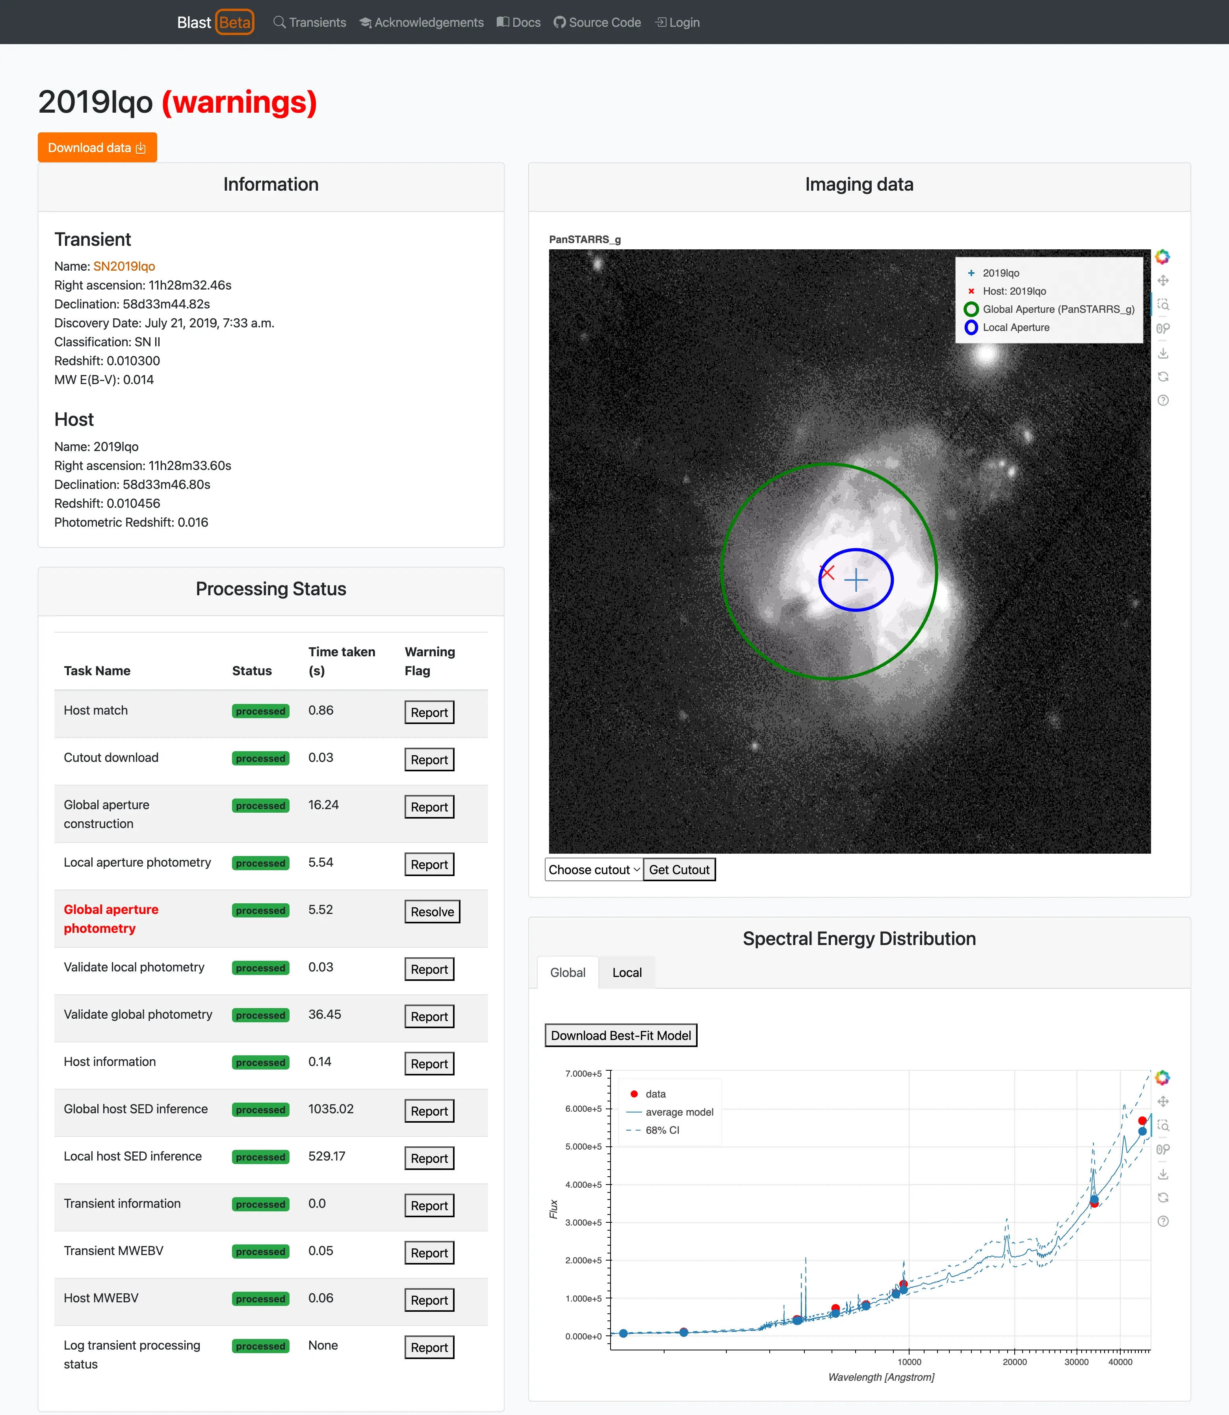Open the SN2019lqo transient name link
Viewport: 1229px width, 1415px height.
124,266
